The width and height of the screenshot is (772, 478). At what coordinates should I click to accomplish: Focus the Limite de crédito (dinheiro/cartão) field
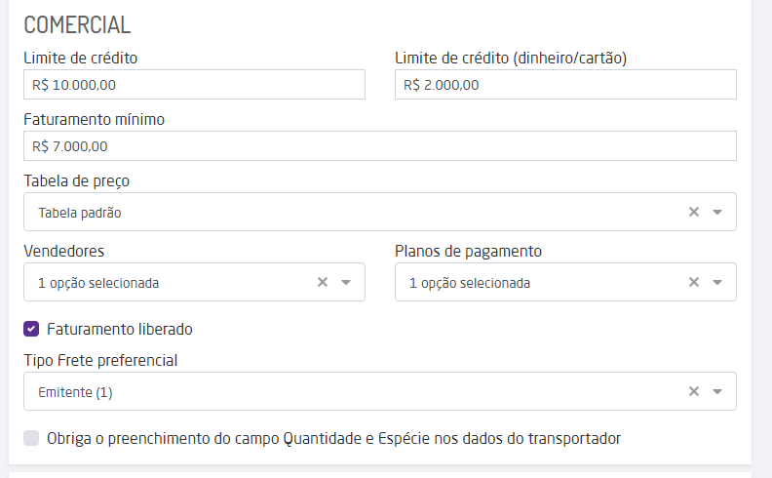tap(565, 85)
